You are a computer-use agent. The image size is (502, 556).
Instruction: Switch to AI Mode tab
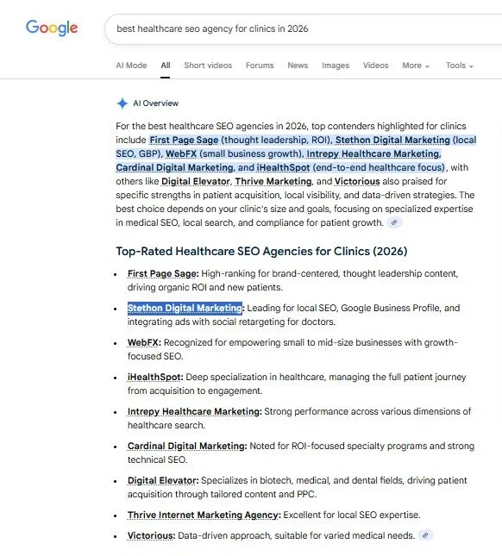click(131, 66)
